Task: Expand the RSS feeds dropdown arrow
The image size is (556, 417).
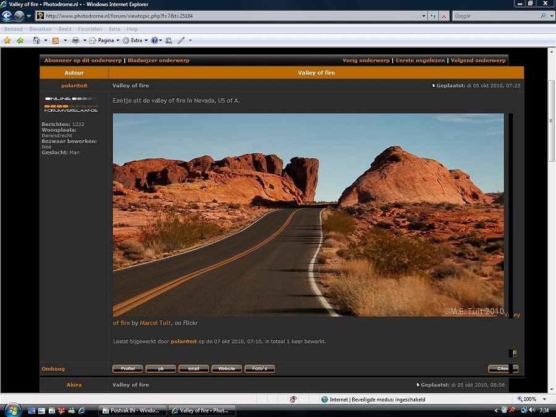Action: (x=65, y=40)
